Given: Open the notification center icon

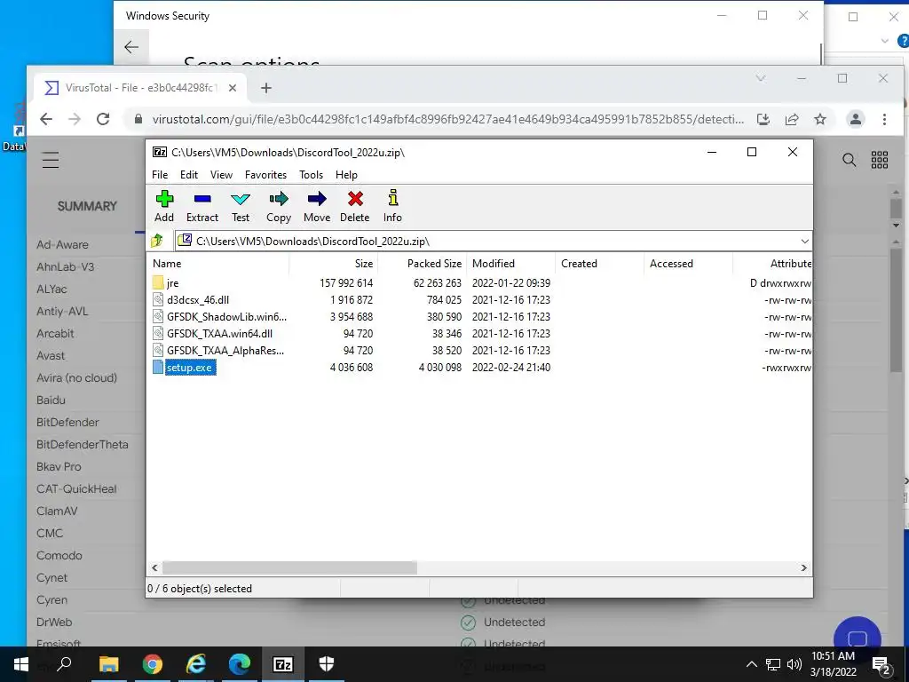Looking at the screenshot, I should click(x=881, y=665).
